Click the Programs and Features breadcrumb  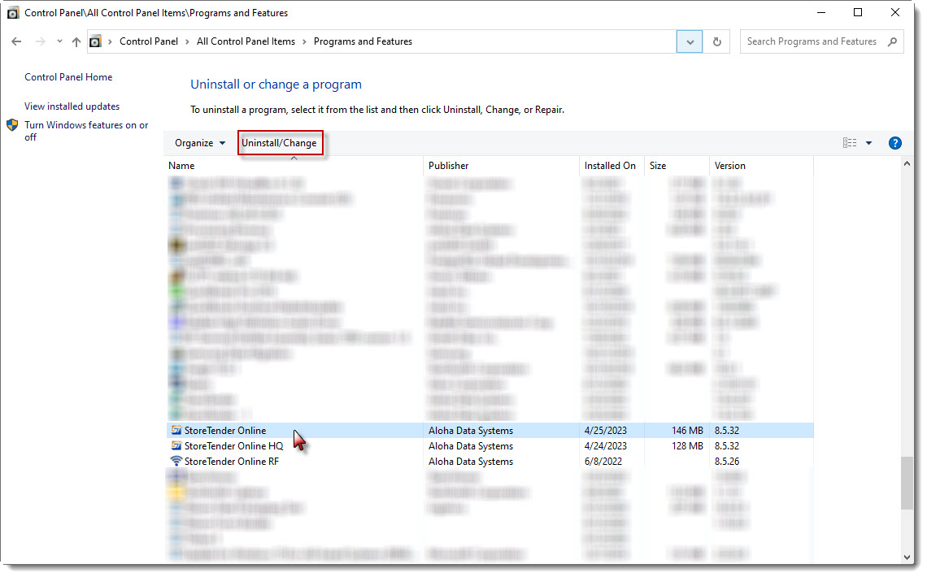click(363, 41)
